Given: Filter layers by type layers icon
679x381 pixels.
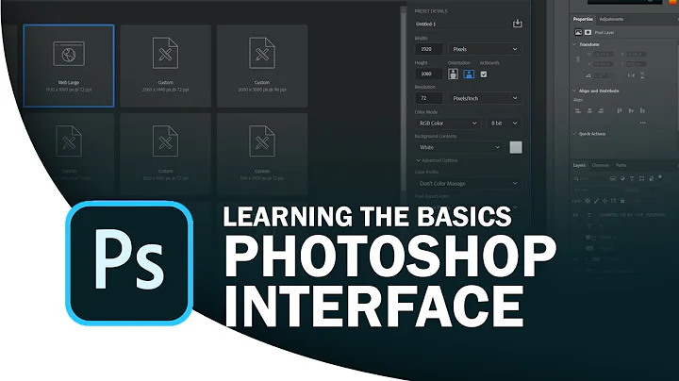Looking at the screenshot, I should click(x=632, y=178).
